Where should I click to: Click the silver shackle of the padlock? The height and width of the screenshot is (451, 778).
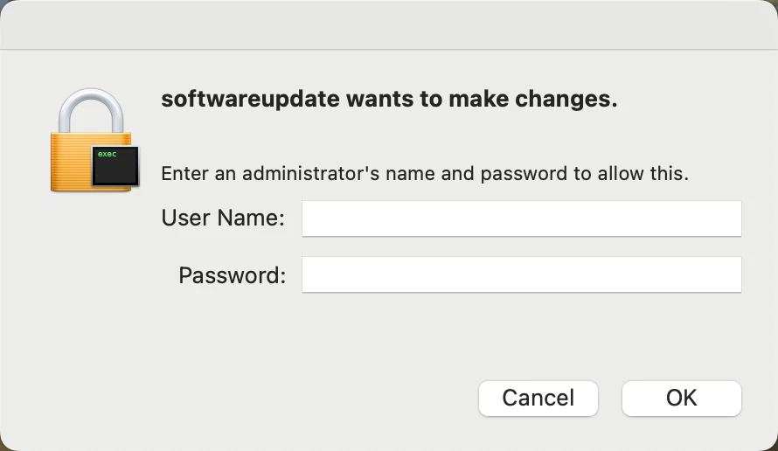coord(91,111)
